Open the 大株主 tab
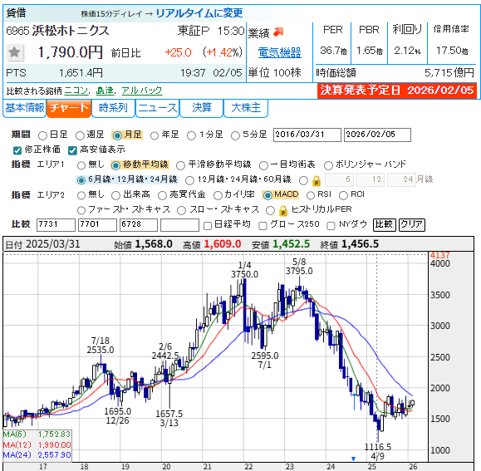Image resolution: width=481 pixels, height=471 pixels. pos(246,108)
